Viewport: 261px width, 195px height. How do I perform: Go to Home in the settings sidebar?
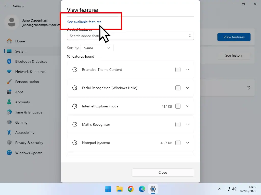20,41
